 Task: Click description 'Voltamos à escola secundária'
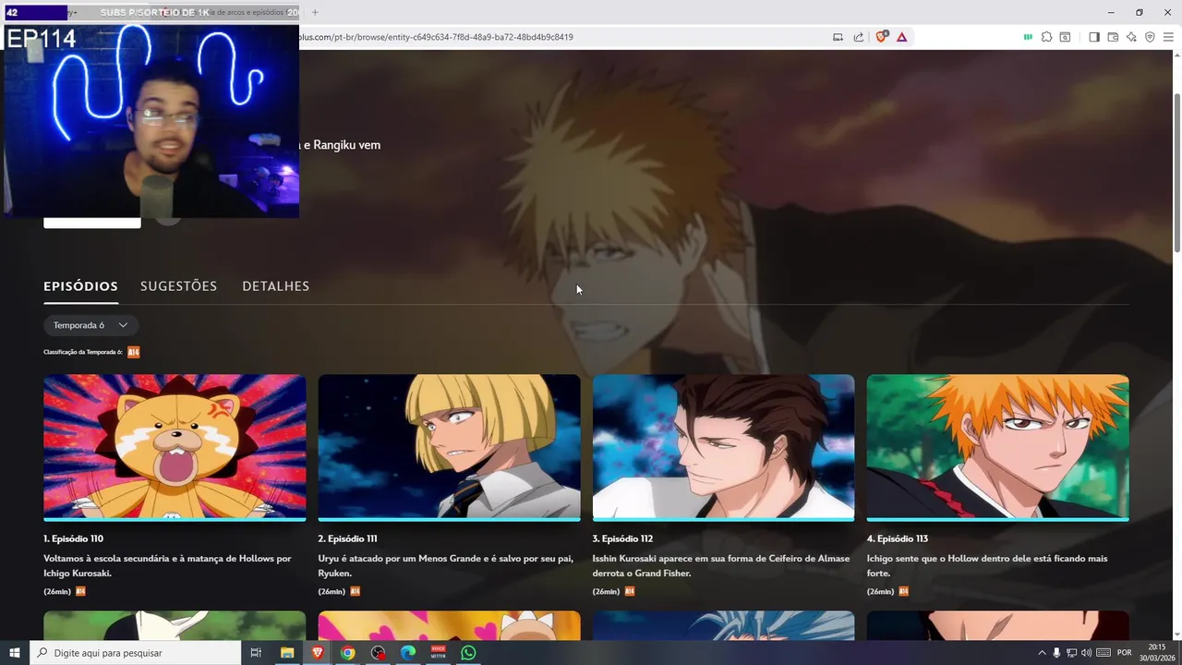167,566
